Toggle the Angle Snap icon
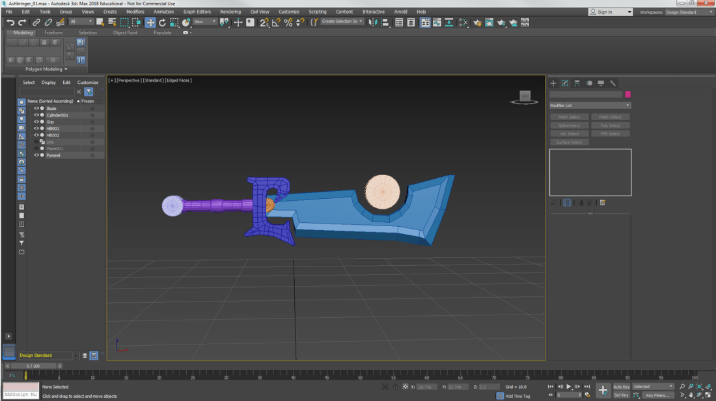Image resolution: width=716 pixels, height=401 pixels. (x=276, y=23)
